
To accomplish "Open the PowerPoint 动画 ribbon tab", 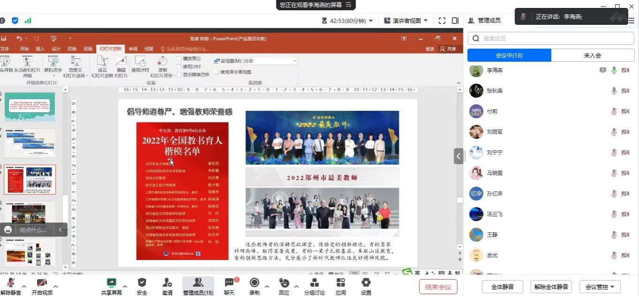I will click(88, 49).
